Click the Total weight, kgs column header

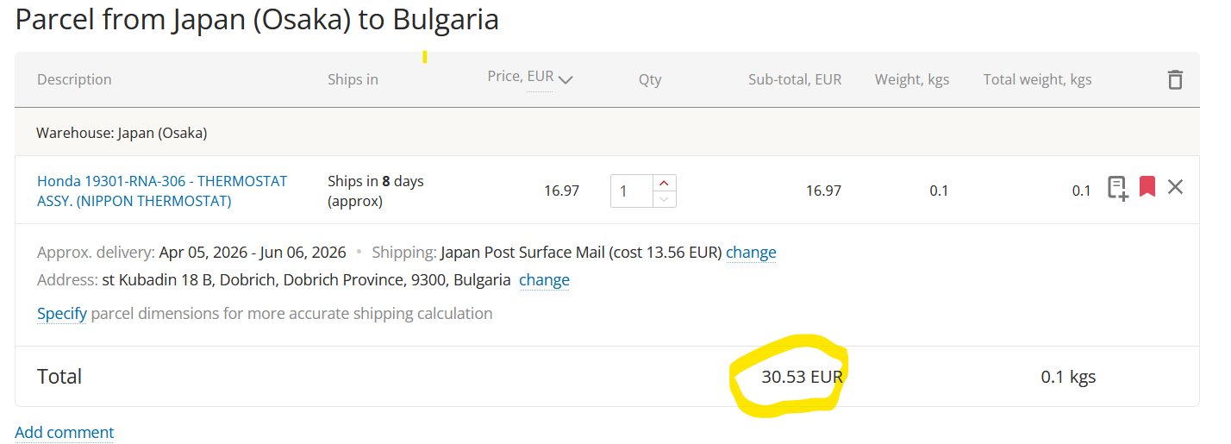click(x=1037, y=79)
